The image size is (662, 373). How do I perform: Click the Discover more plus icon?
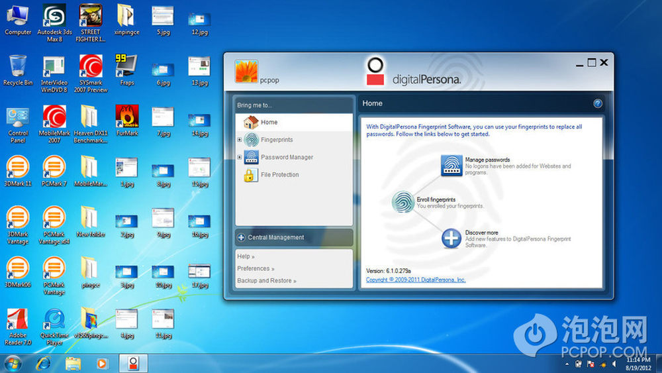[451, 239]
